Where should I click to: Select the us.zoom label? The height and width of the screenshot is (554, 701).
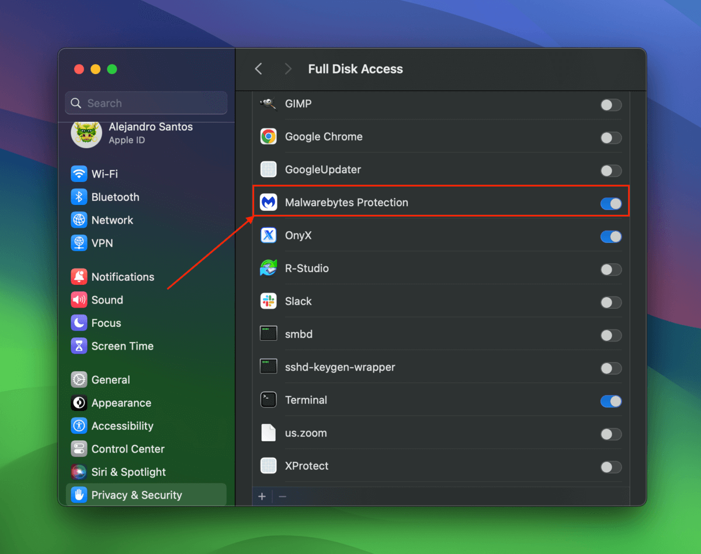pyautogui.click(x=306, y=433)
